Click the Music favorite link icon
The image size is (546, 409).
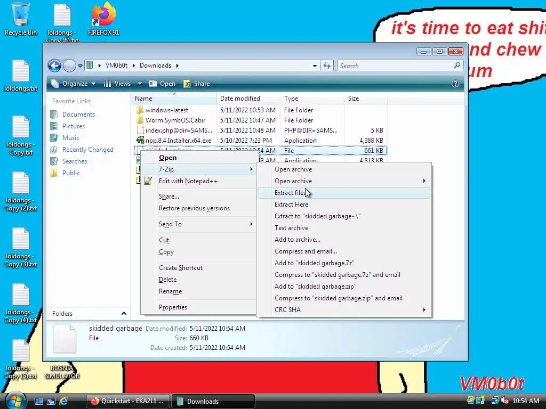point(54,138)
